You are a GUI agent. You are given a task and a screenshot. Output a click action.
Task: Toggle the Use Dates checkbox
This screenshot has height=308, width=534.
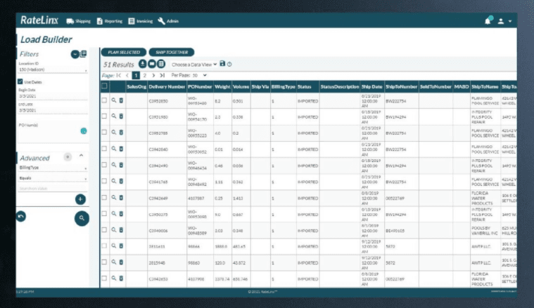coord(20,82)
